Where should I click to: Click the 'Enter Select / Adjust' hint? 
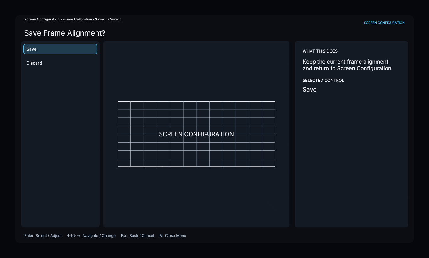click(43, 236)
